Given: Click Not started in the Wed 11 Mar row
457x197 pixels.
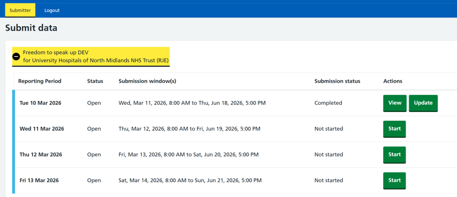Looking at the screenshot, I should point(329,129).
